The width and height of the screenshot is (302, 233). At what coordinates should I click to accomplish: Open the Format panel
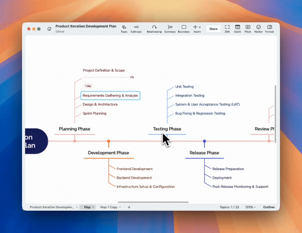click(269, 29)
